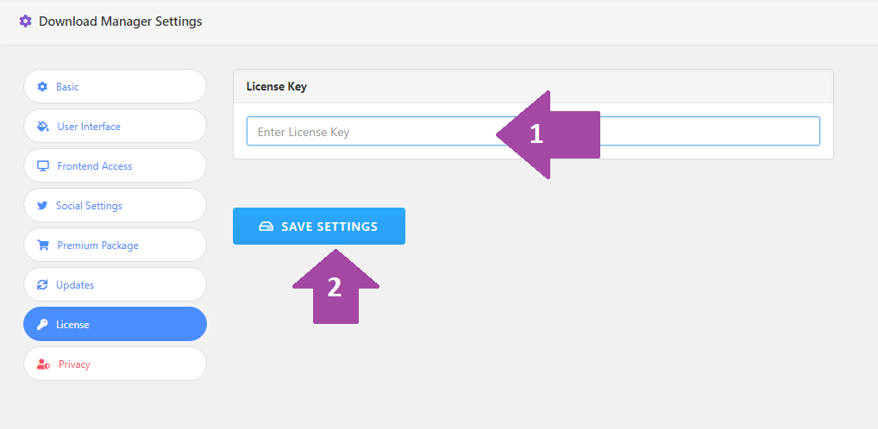This screenshot has width=878, height=429.
Task: Open the Updates settings tab
Action: [115, 284]
